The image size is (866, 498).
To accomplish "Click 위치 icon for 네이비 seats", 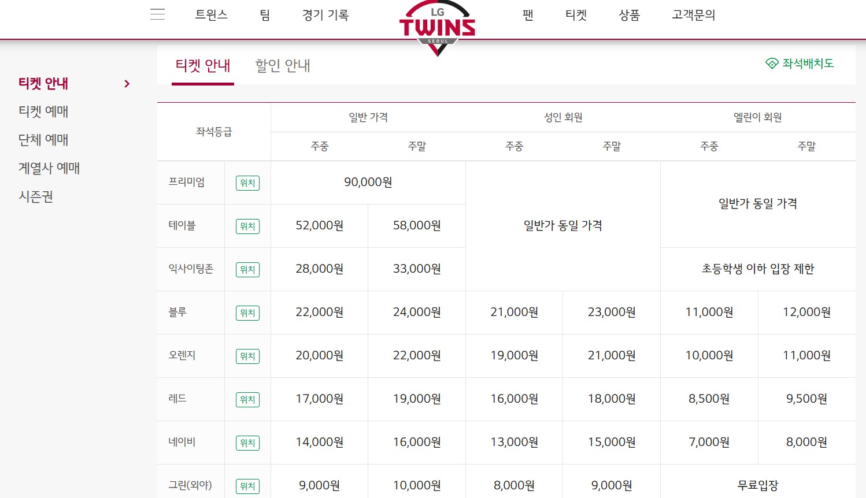I will point(247,443).
